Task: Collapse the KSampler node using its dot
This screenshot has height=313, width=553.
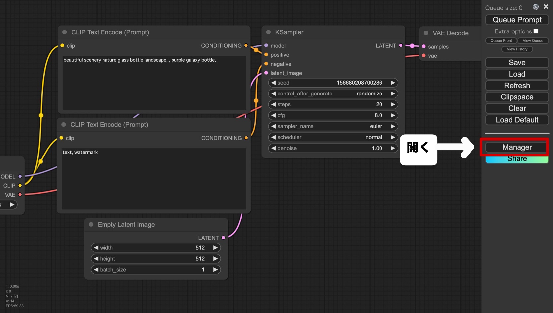Action: tap(268, 32)
